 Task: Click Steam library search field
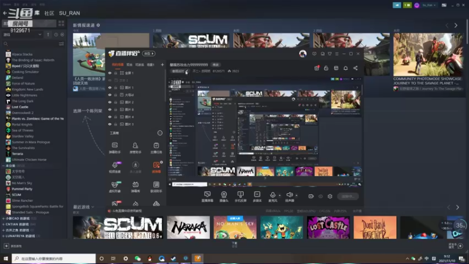pyautogui.click(x=30, y=43)
